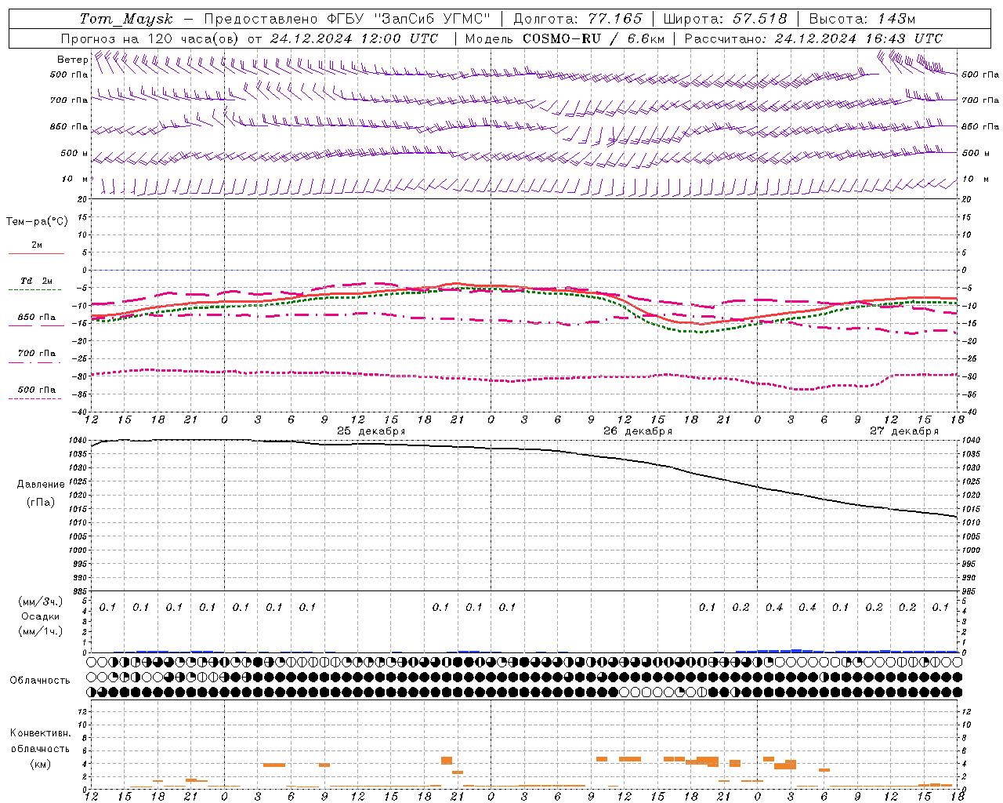Screen dimensions: 1003x803
Task: Click the forecast start 24.12.2024 12:00 UTC
Action: click(x=353, y=38)
